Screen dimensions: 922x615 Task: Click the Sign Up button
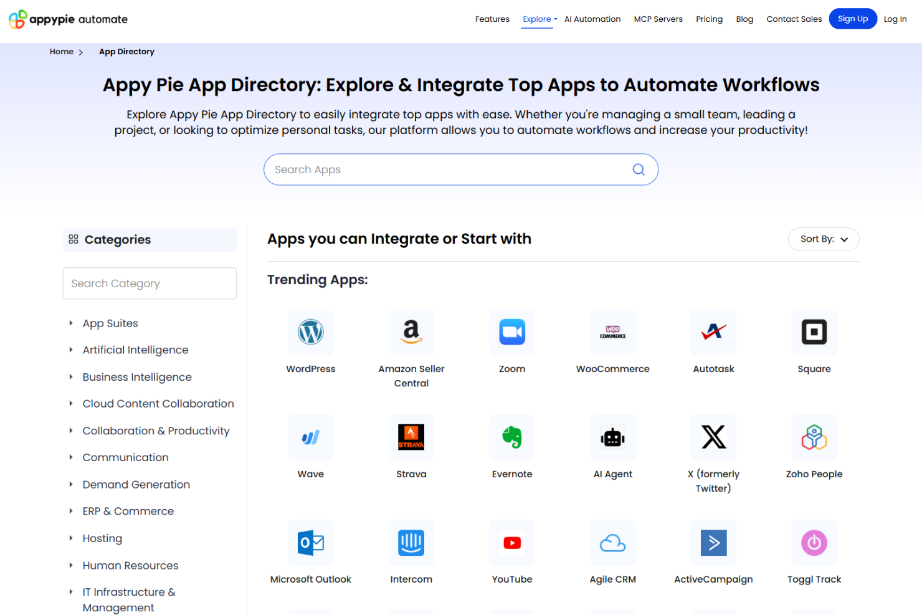pos(853,19)
